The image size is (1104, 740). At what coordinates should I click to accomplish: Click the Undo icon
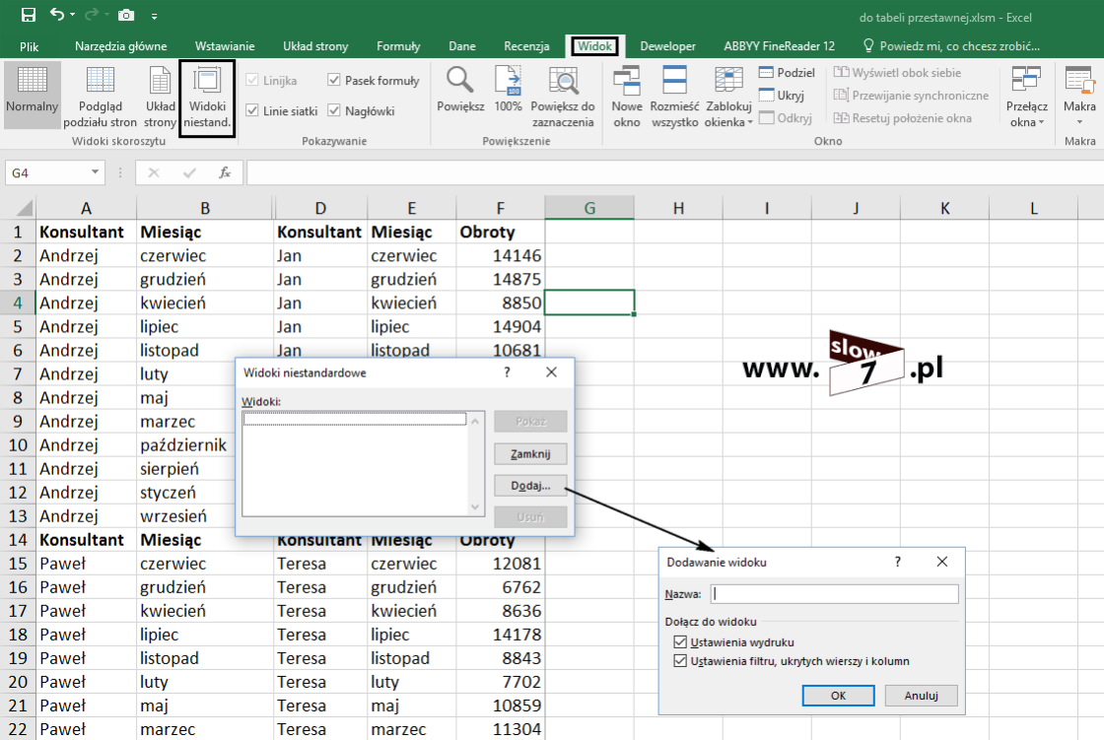coord(57,15)
